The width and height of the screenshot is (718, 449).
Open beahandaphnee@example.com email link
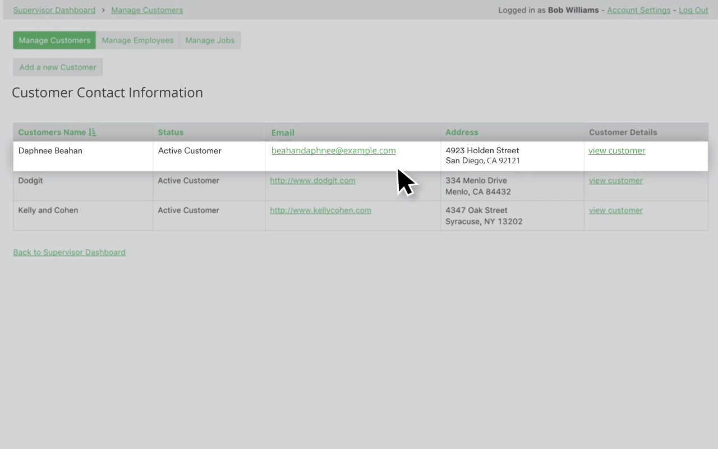coord(333,150)
